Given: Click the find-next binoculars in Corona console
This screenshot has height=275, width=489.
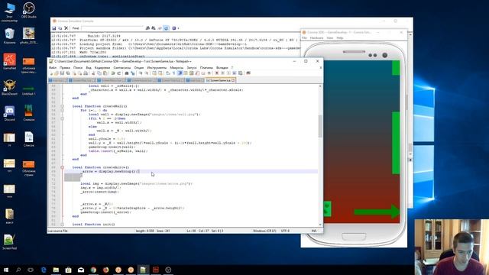Looking at the screenshot, I should click(x=154, y=28).
